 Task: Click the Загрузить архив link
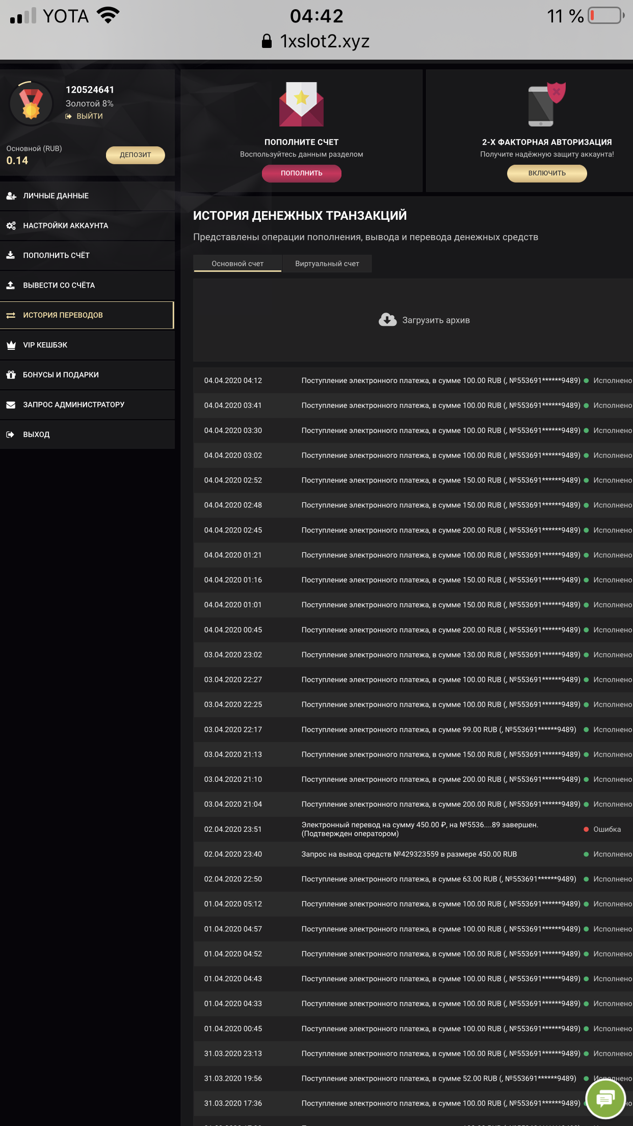coord(436,320)
